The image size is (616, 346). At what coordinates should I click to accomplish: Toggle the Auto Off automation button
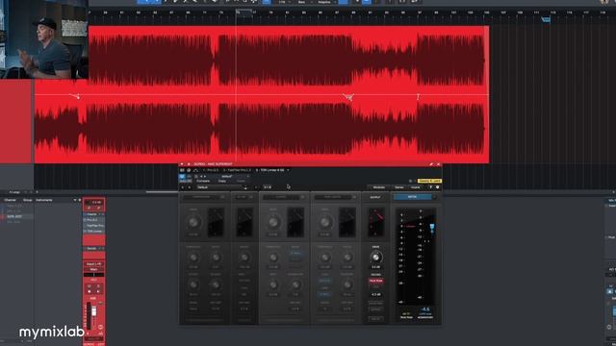click(x=186, y=181)
